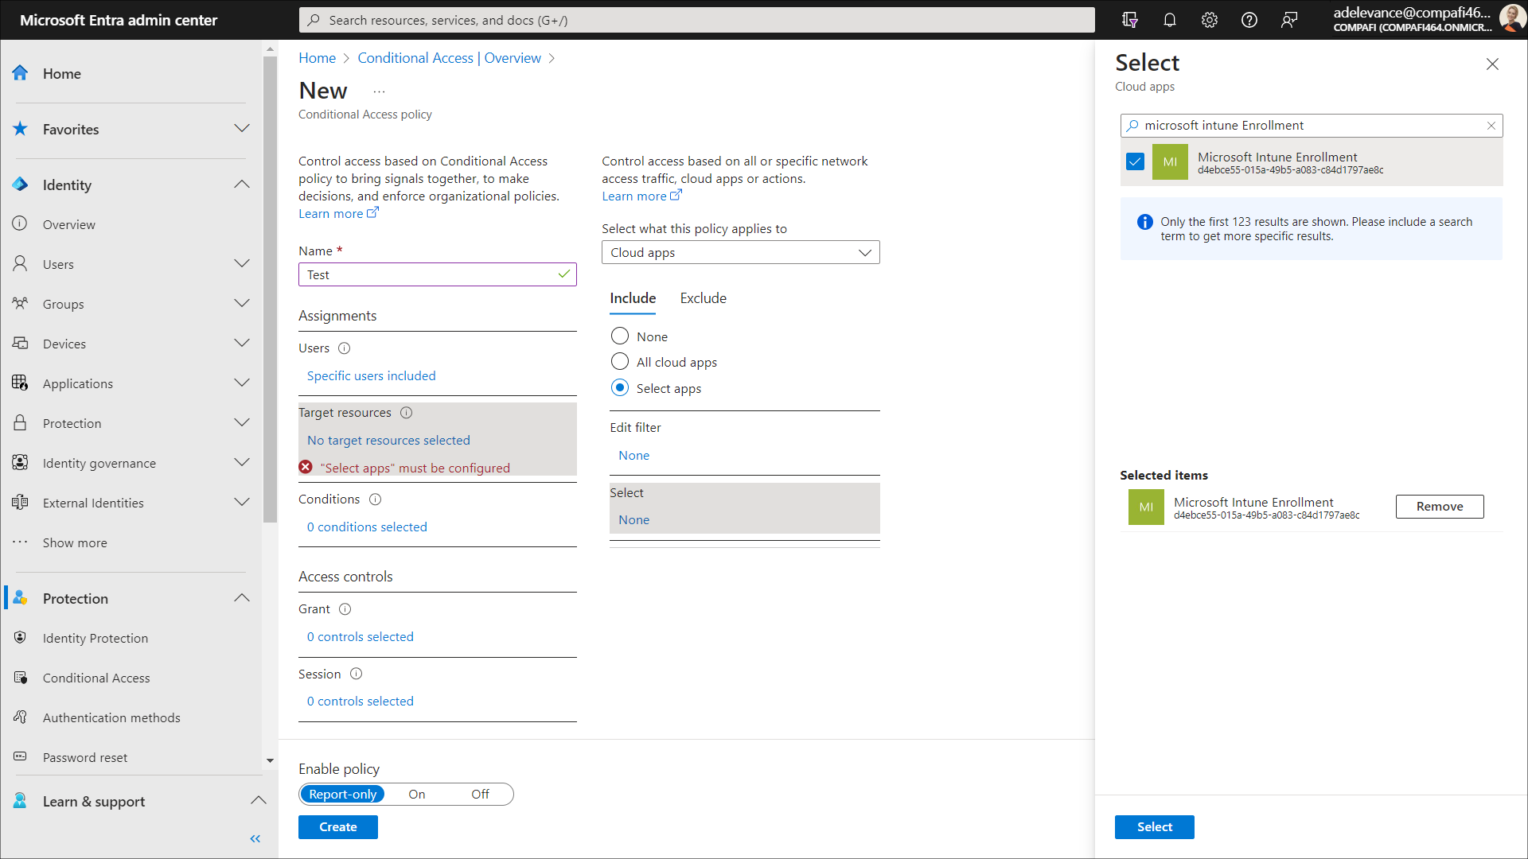Open Conditional Access in sidebar

(96, 678)
